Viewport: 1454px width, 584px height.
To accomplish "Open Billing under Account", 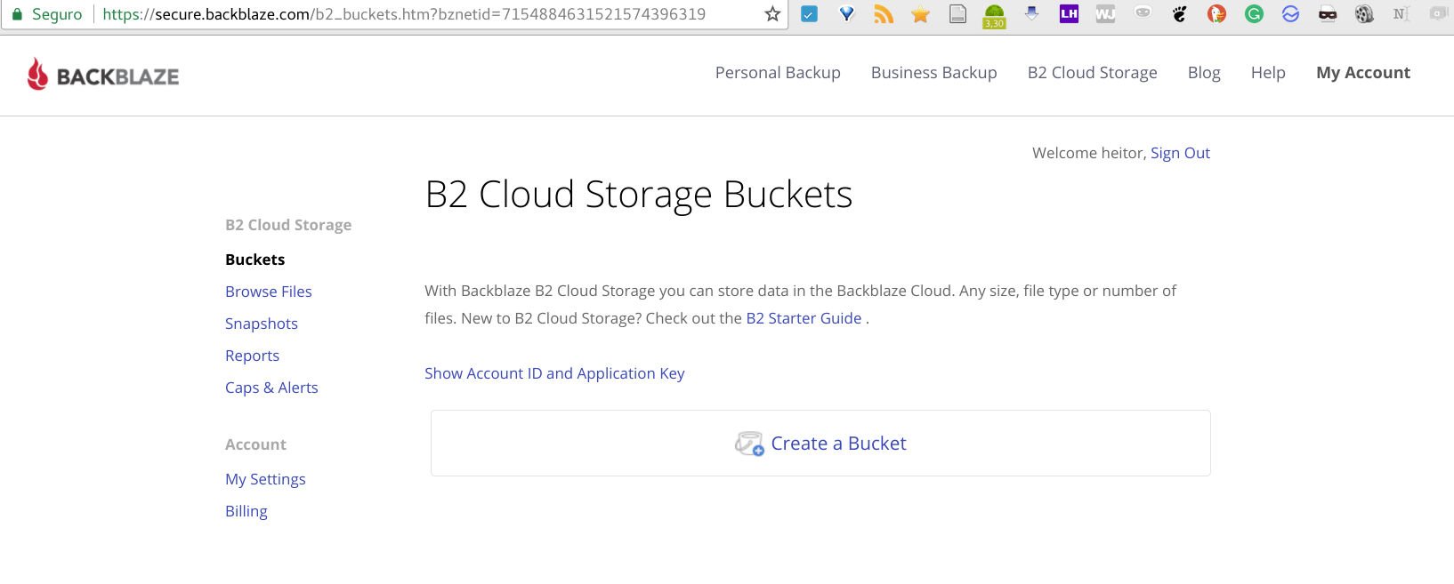I will click(x=246, y=511).
